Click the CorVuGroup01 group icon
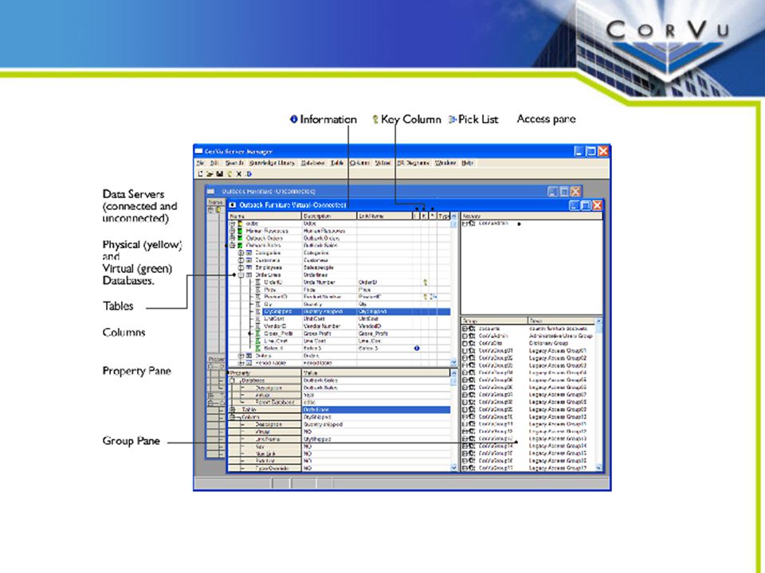Screen dimensions: 765x573 click(x=472, y=350)
